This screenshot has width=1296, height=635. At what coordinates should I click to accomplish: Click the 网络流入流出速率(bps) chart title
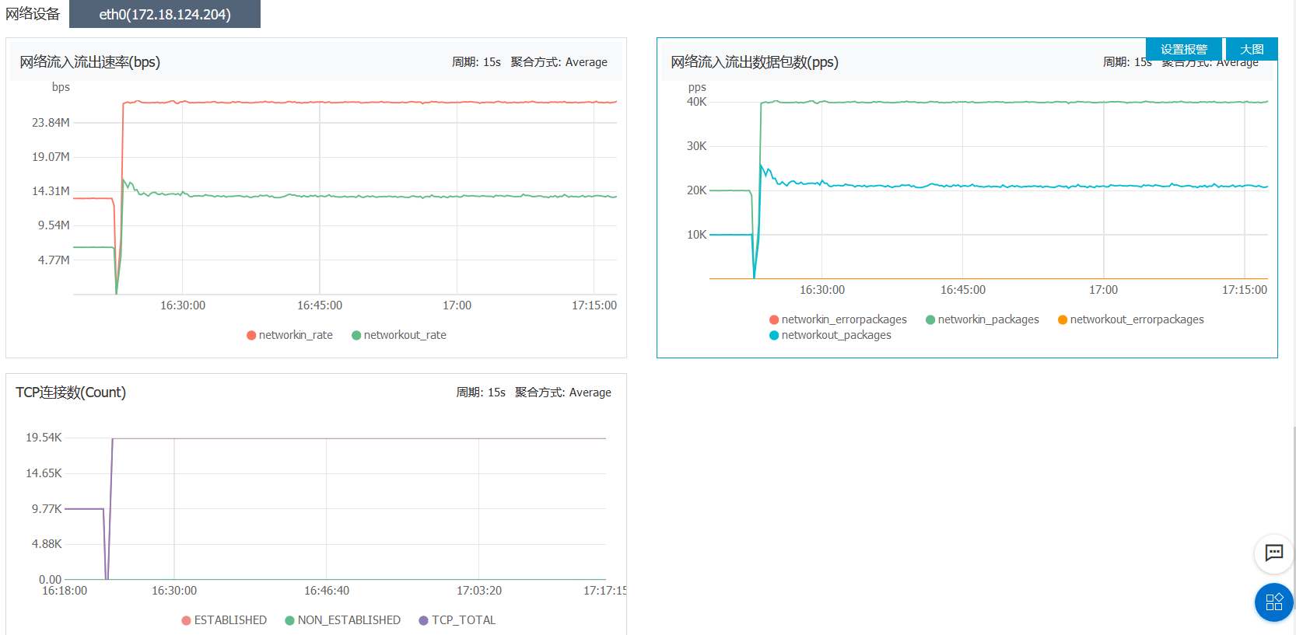[90, 62]
